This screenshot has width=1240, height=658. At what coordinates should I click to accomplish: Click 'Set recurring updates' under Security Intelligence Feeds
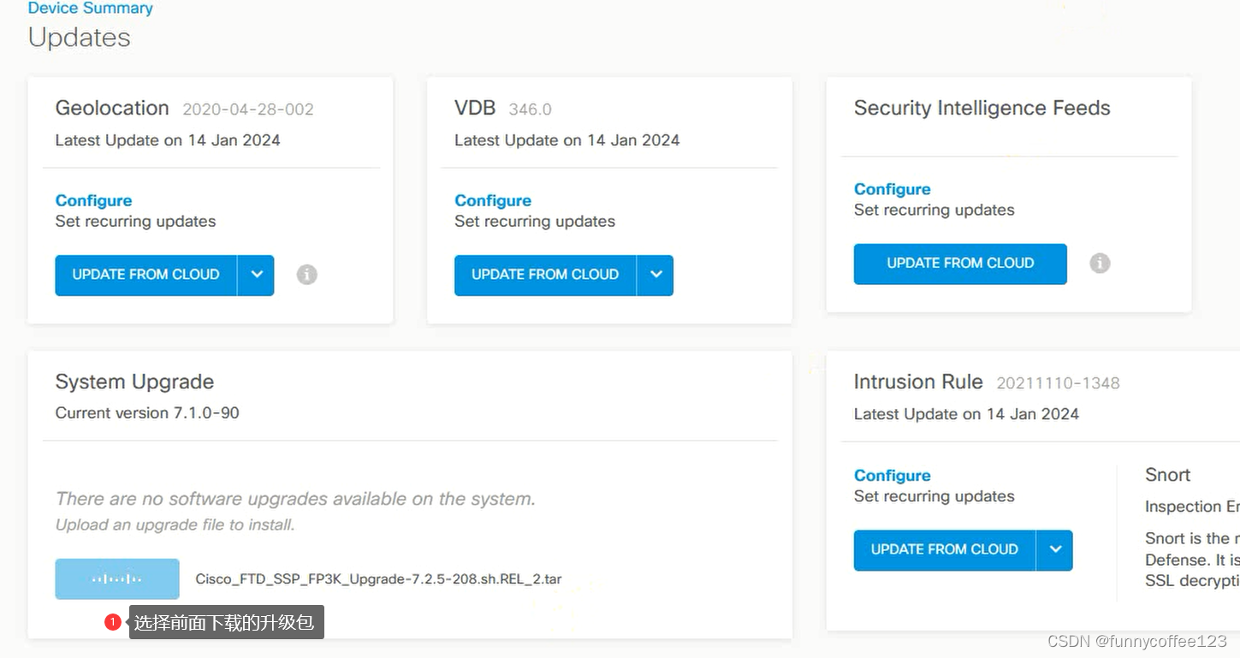[934, 210]
